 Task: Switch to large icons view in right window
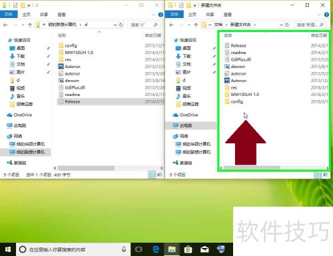[x=325, y=175]
